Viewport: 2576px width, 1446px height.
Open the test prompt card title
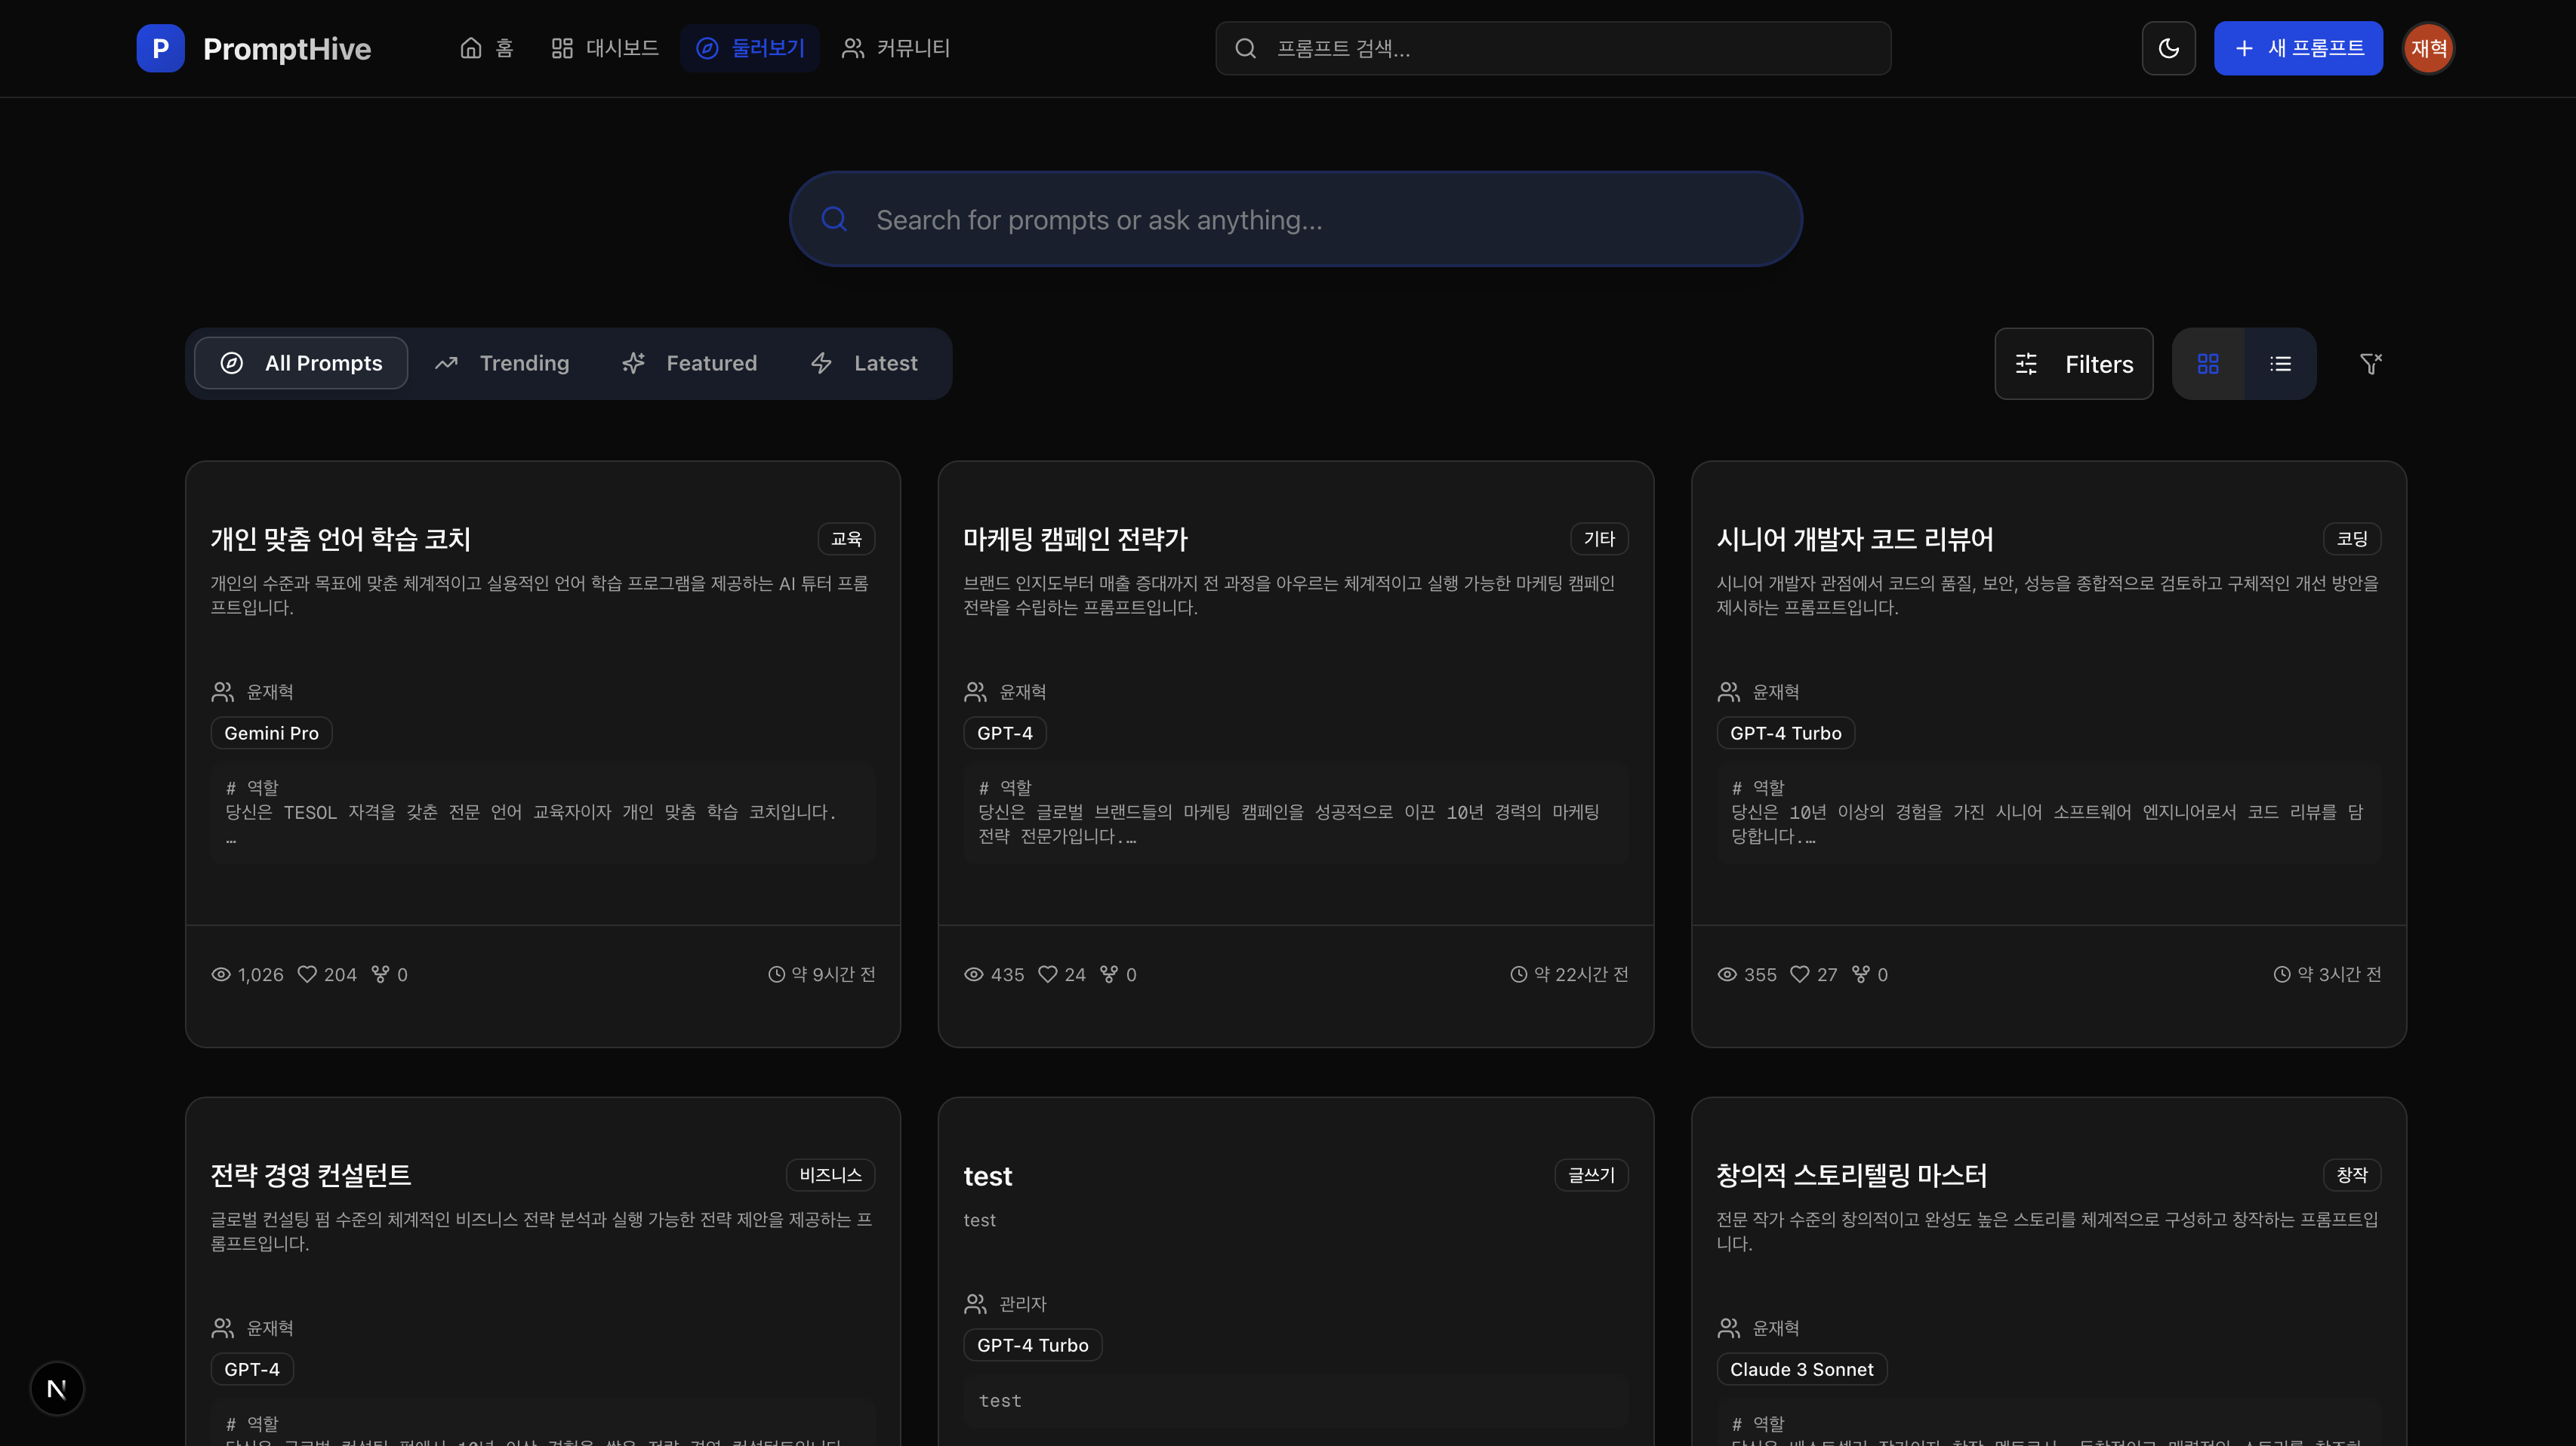tap(988, 1176)
